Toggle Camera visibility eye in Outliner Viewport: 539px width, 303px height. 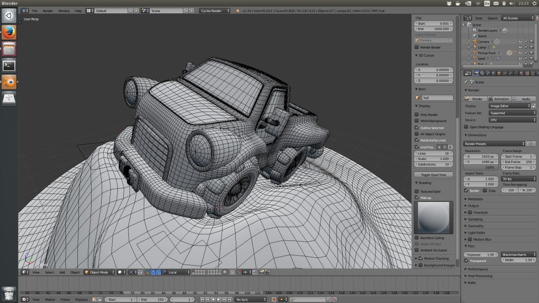click(x=520, y=42)
